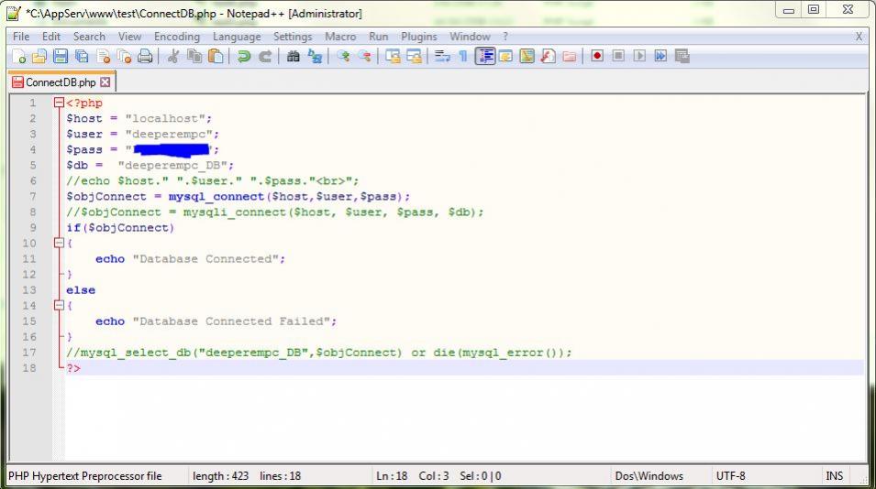Open the ? help menu
Viewport: 876px width, 489px height.
click(505, 37)
